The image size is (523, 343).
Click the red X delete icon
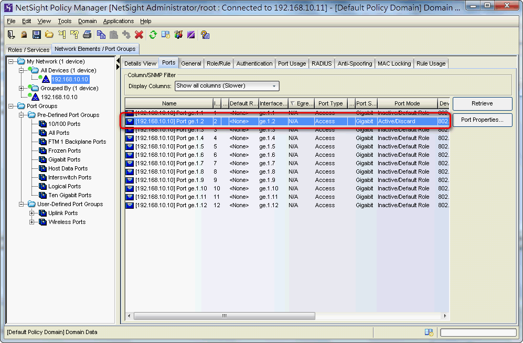point(139,34)
